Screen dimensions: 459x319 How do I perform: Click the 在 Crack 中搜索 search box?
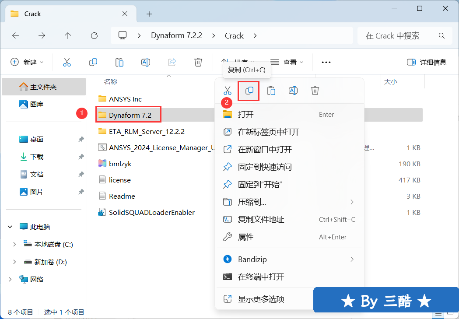(405, 36)
